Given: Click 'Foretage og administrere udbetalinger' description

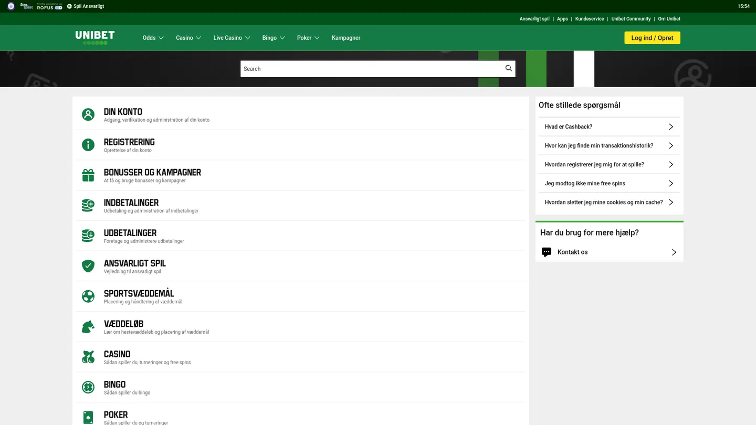Looking at the screenshot, I should coord(144,241).
